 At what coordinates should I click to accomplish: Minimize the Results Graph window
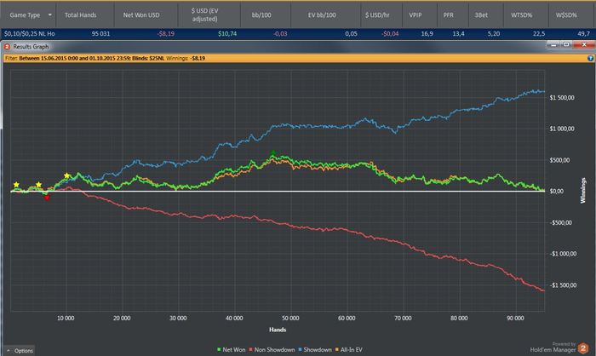553,45
